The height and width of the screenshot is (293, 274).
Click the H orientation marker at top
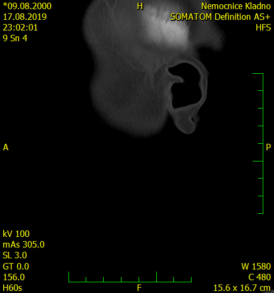coord(140,6)
